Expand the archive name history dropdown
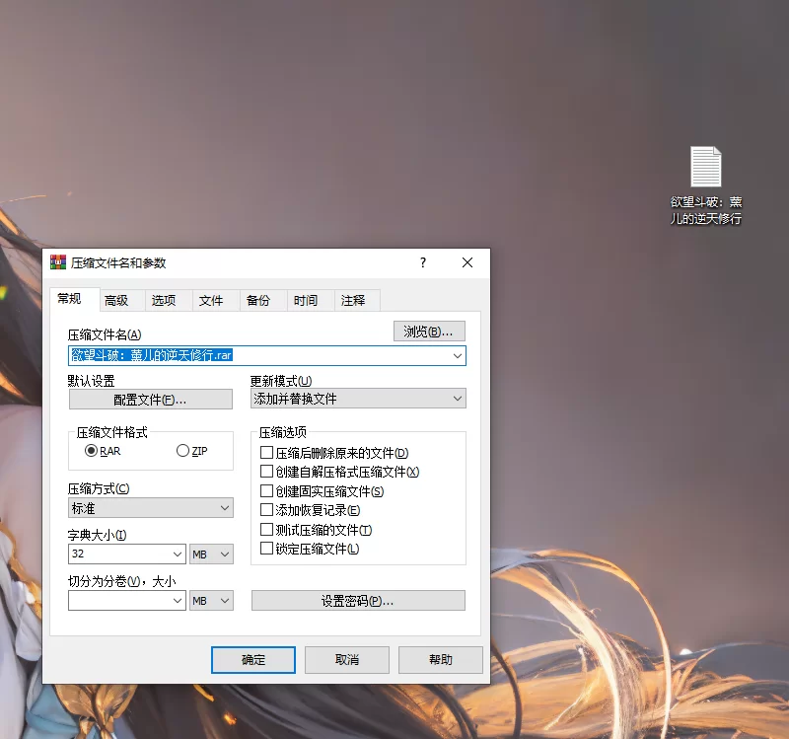 tap(457, 356)
